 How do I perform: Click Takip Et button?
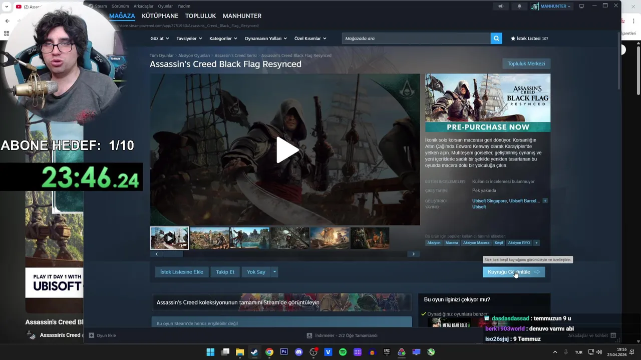coord(225,272)
